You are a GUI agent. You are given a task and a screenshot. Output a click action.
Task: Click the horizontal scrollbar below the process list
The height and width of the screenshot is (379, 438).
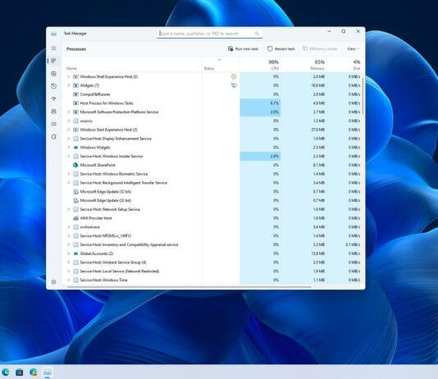coord(189,286)
